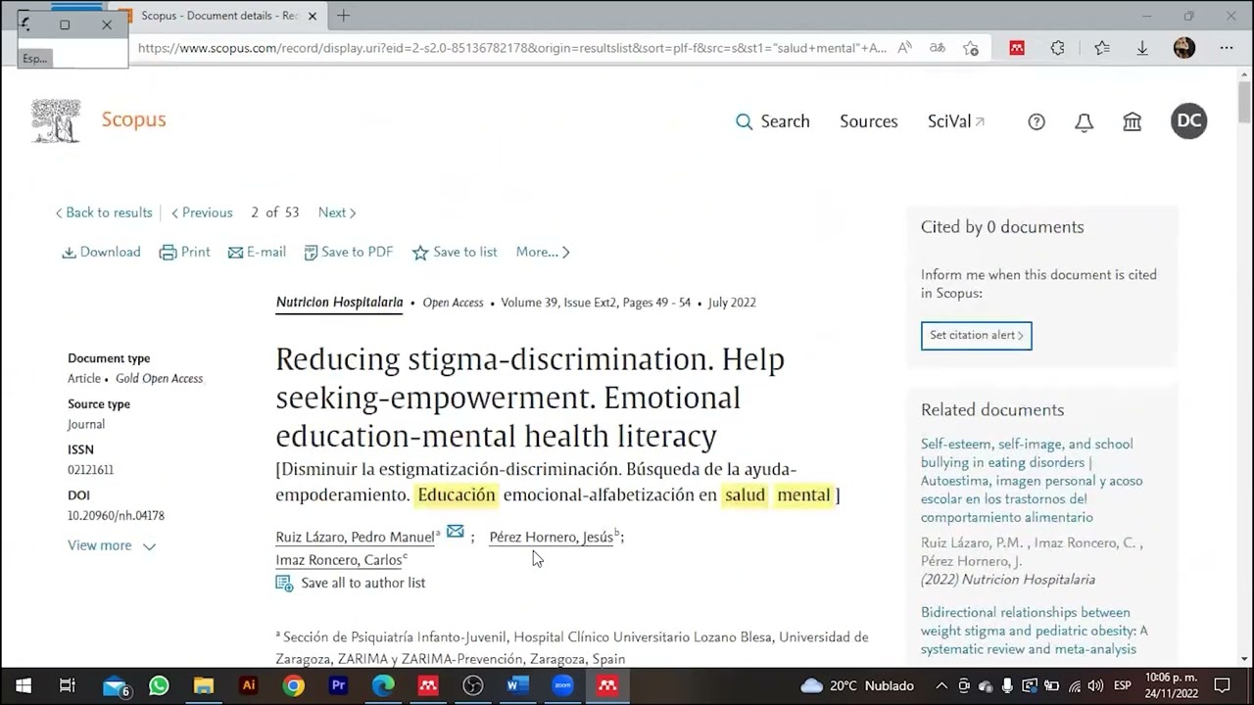
Task: Click the Elsevier tree logo
Action: point(56,121)
